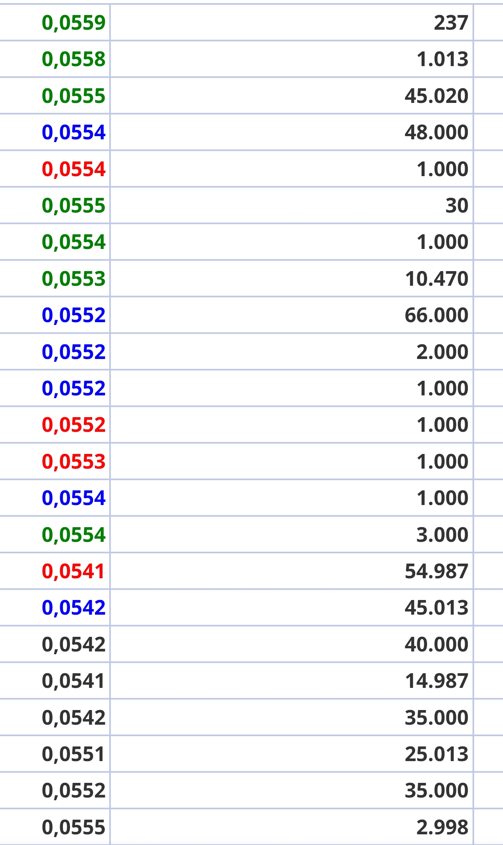Select the green price 0,0558
This screenshot has width=503, height=845.
[74, 59]
